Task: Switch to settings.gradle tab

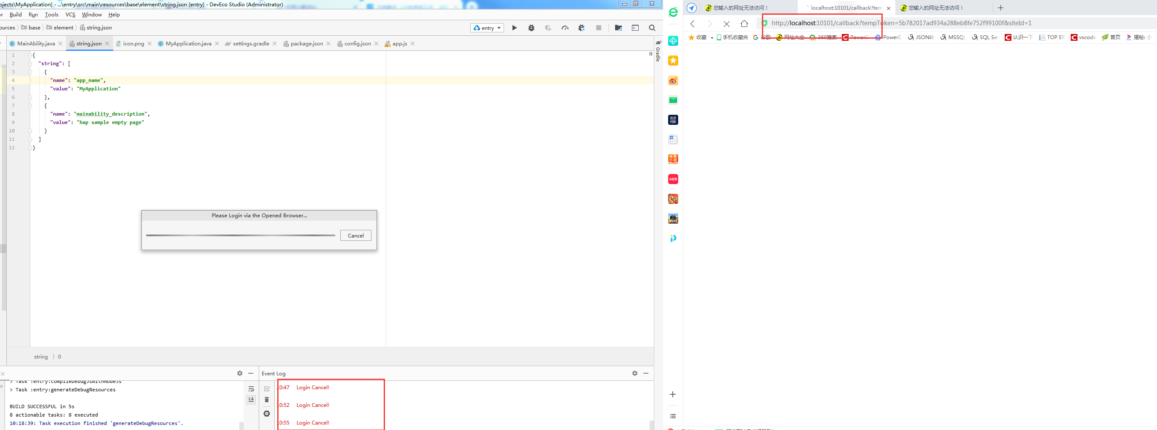Action: [251, 44]
